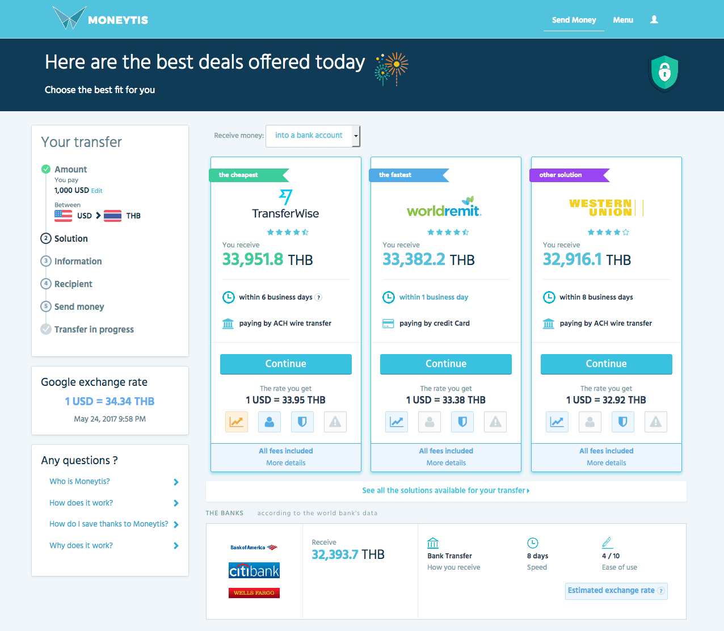View More details for WorldRemit
Screen dimensions: 724x631
[446, 463]
